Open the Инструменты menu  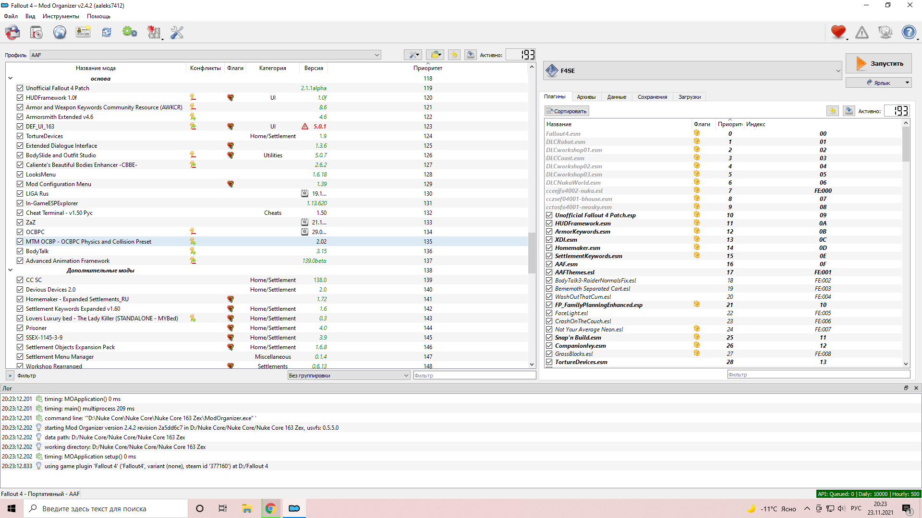point(61,16)
